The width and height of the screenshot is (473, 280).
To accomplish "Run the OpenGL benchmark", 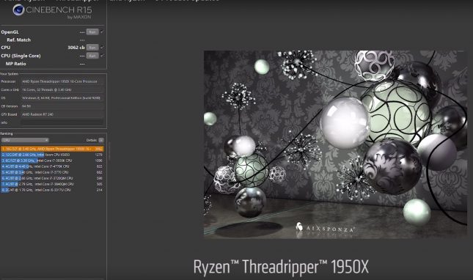I will [x=92, y=32].
